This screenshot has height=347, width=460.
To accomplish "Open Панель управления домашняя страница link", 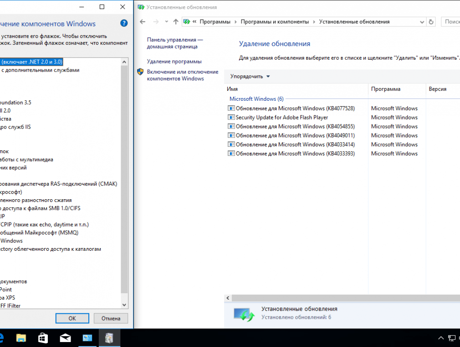I will pyautogui.click(x=175, y=43).
